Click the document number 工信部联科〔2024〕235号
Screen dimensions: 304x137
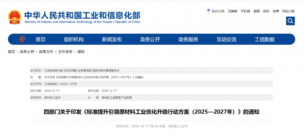(x=60, y=84)
